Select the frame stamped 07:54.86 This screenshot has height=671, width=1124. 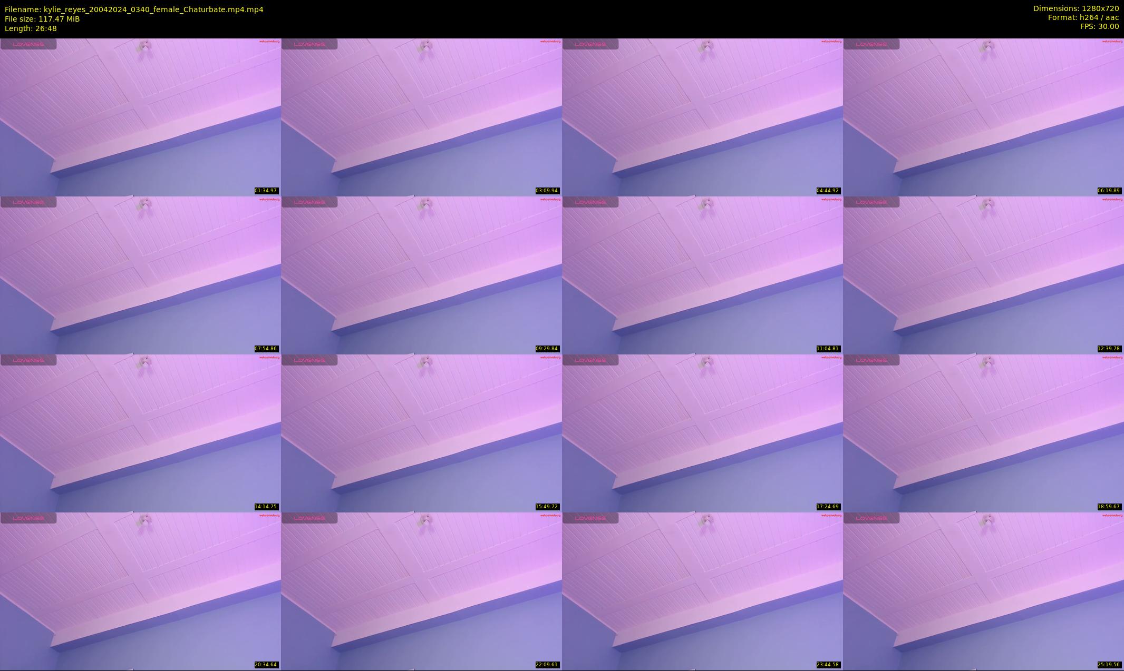point(140,275)
